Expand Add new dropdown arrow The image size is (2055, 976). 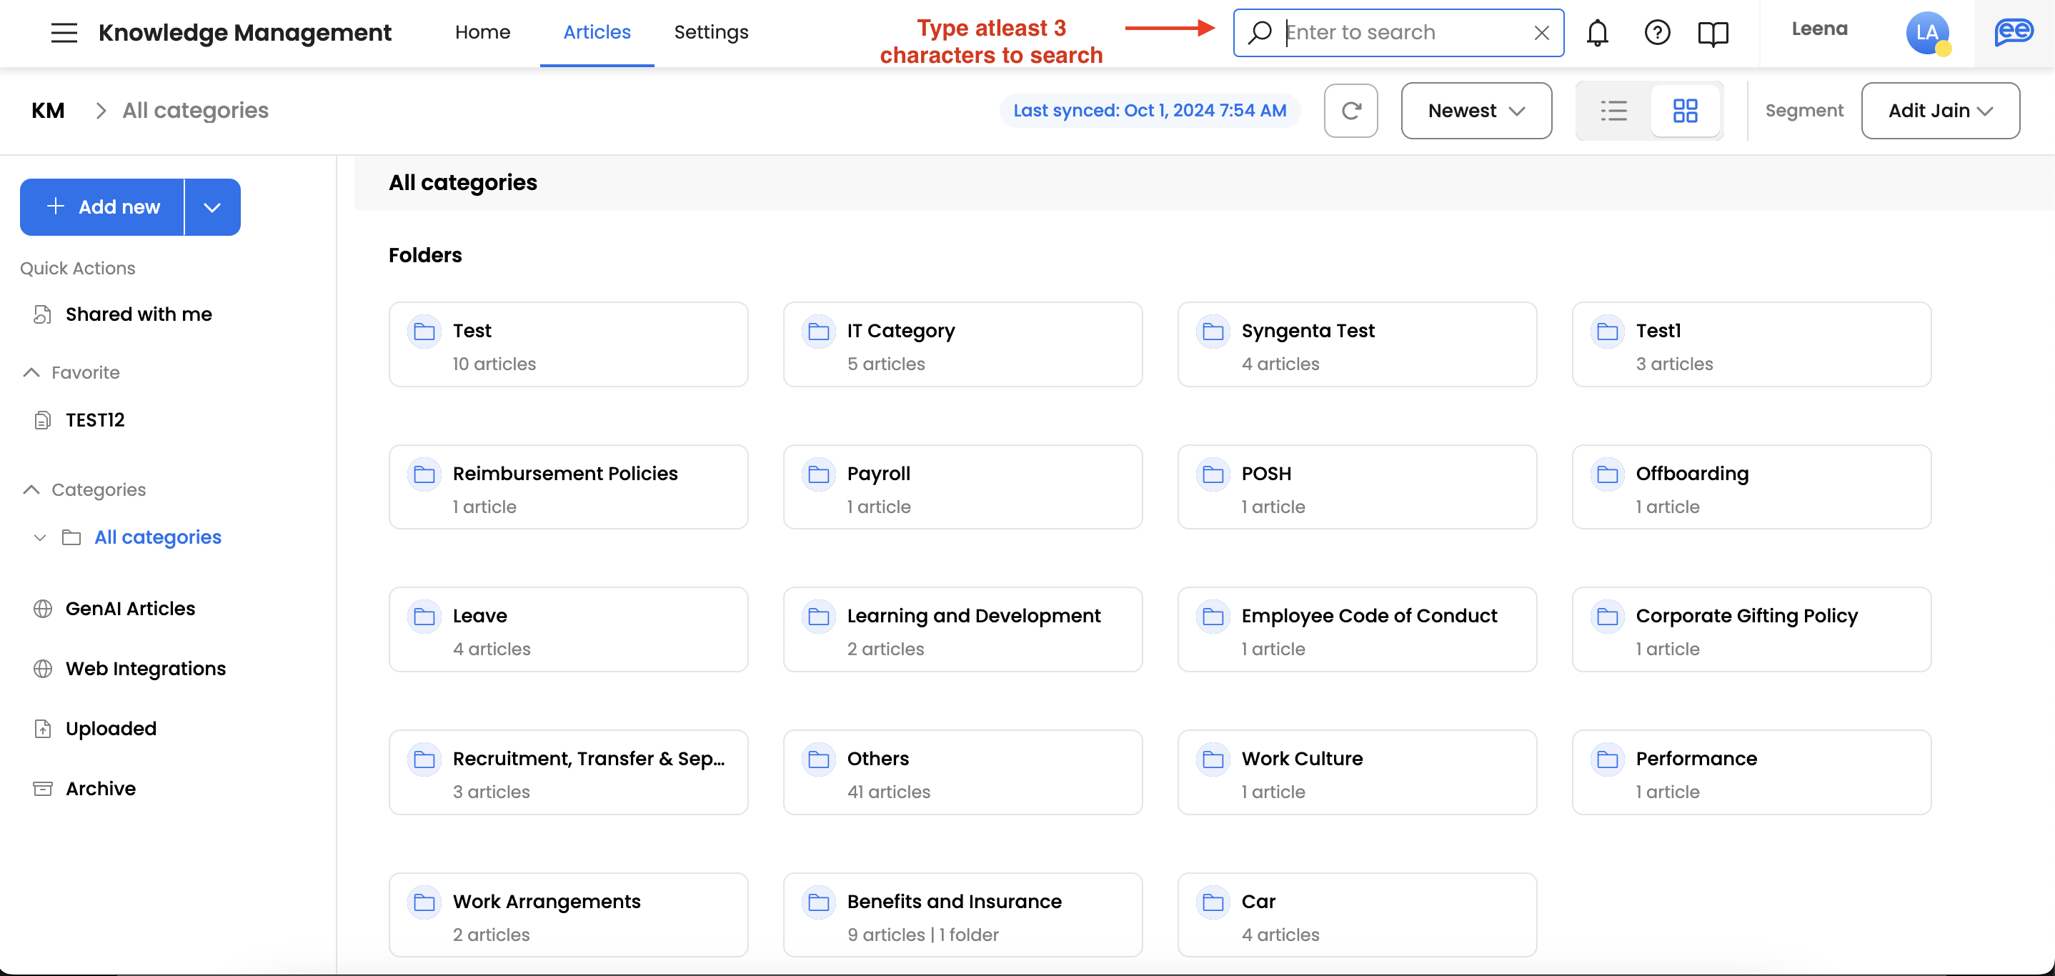point(212,207)
